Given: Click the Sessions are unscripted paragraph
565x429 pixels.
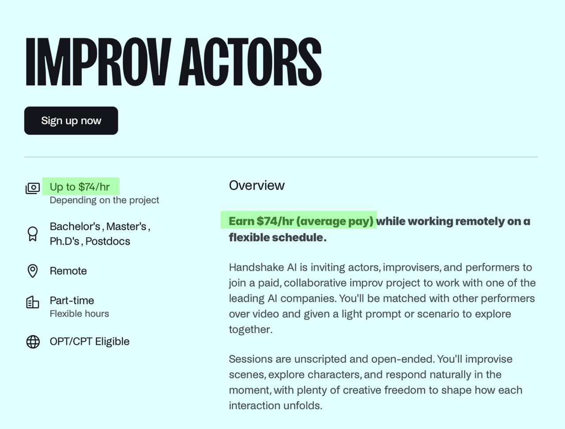Looking at the screenshot, I should [x=375, y=382].
